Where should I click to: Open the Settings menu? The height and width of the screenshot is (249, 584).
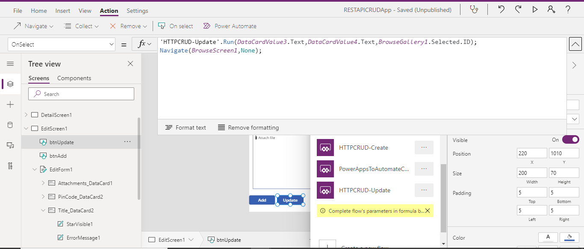pos(137,10)
